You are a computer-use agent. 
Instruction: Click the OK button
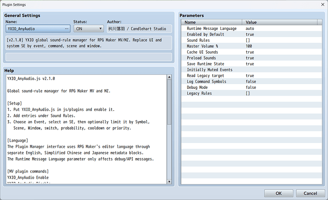[x=279, y=193]
